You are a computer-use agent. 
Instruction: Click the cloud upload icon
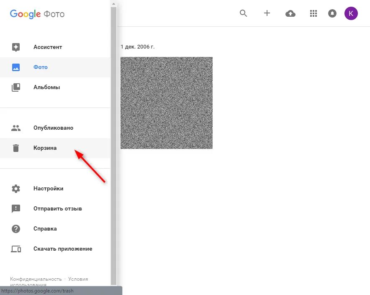point(290,14)
